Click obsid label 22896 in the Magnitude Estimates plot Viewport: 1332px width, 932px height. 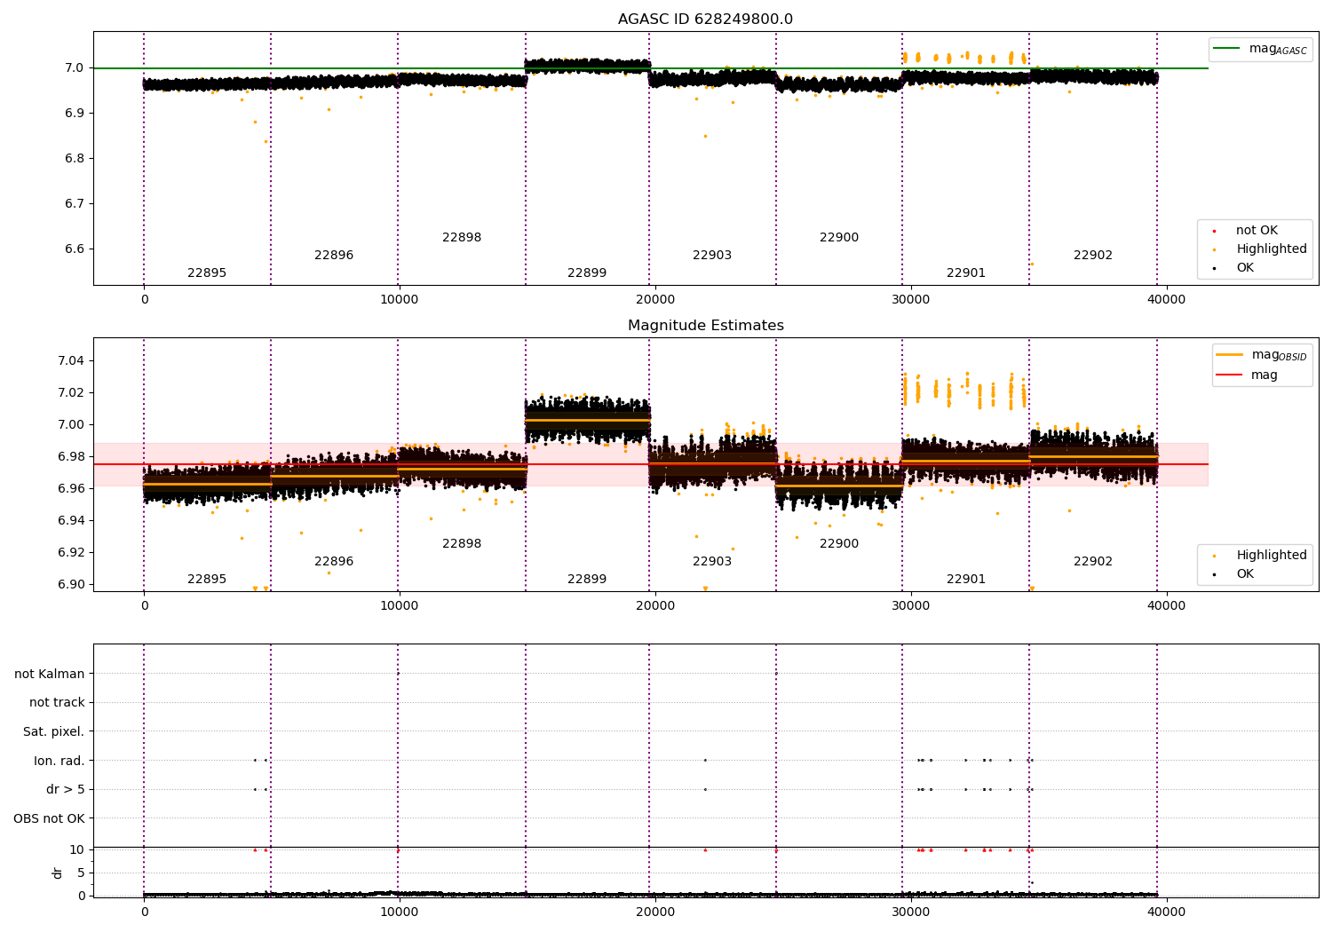pos(334,562)
